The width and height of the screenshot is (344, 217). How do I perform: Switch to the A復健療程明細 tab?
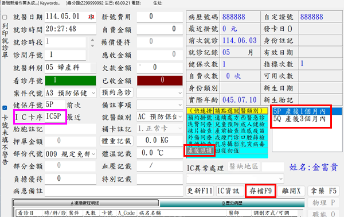(86, 203)
